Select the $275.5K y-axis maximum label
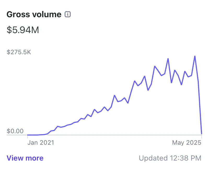This screenshot has width=210, height=171. click(19, 52)
